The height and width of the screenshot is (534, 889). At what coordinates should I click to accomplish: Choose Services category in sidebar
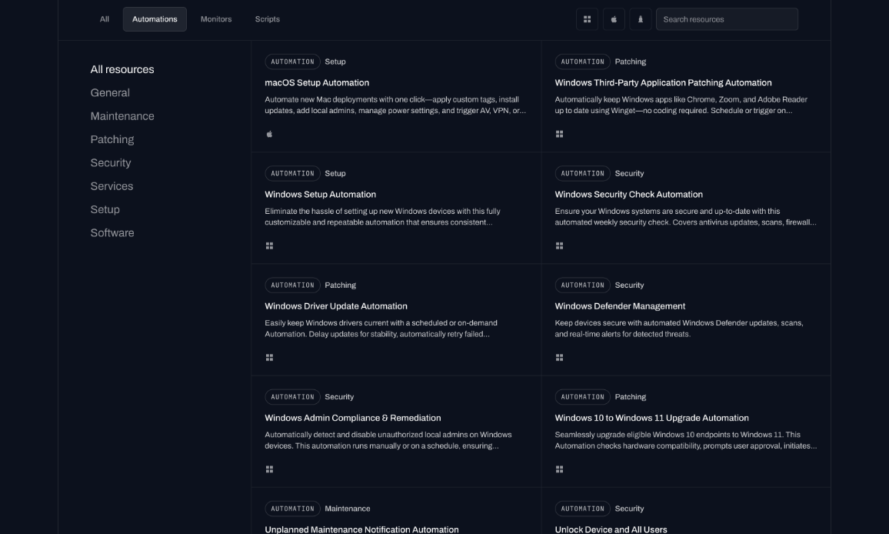point(112,186)
